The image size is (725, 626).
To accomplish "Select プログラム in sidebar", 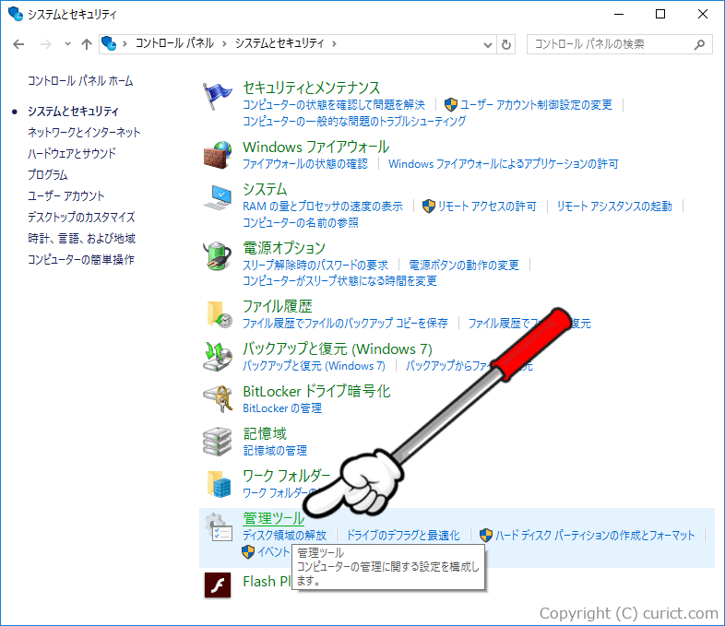I will point(47,174).
